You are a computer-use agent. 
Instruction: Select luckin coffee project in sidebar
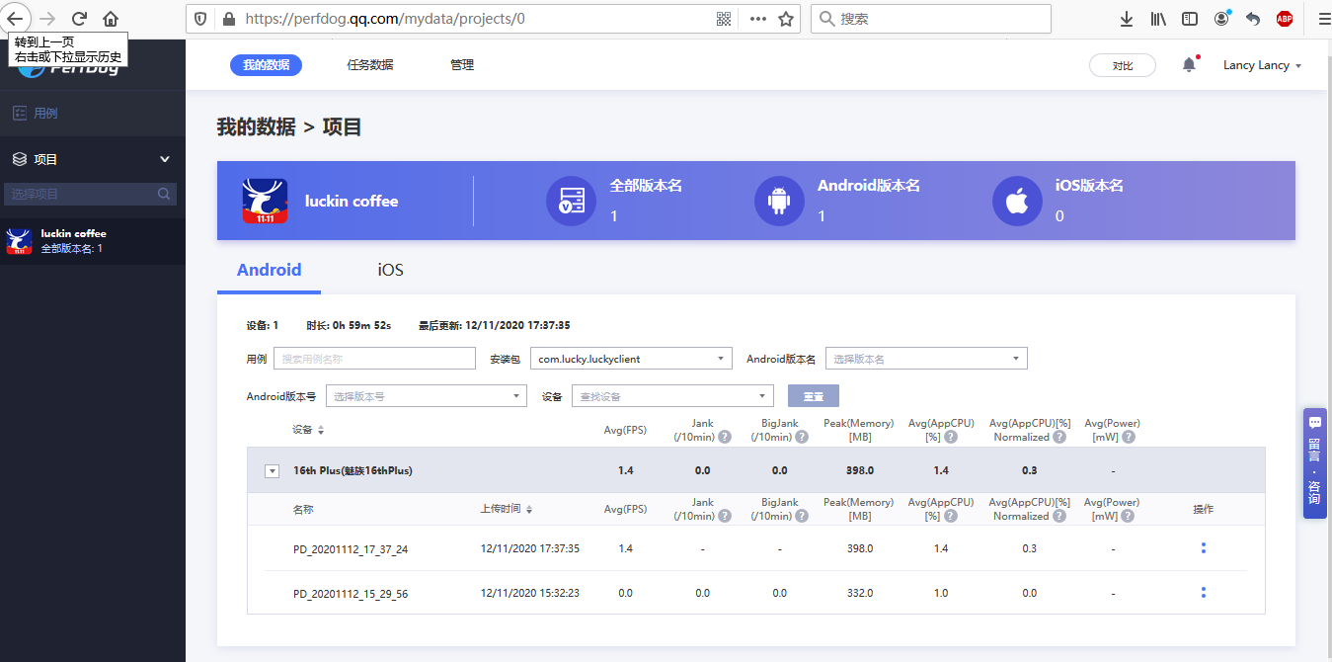pyautogui.click(x=93, y=241)
